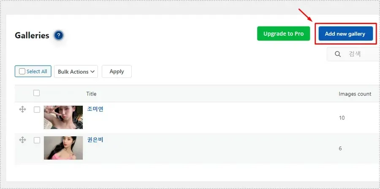
Task: Expand the Bulk Actions dropdown
Action: coord(76,72)
